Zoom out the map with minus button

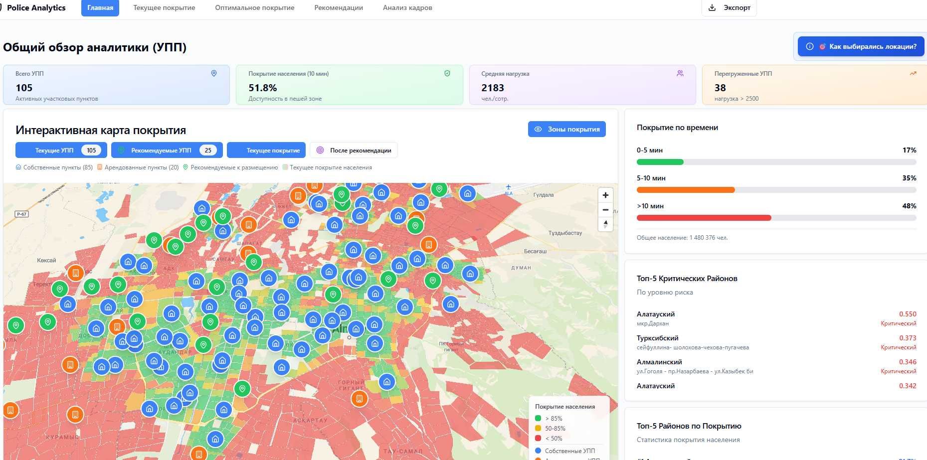click(605, 210)
